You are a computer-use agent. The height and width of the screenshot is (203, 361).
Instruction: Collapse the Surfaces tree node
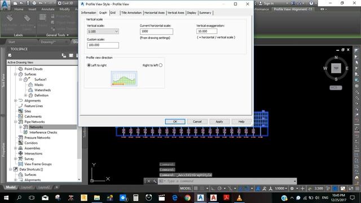15,74
